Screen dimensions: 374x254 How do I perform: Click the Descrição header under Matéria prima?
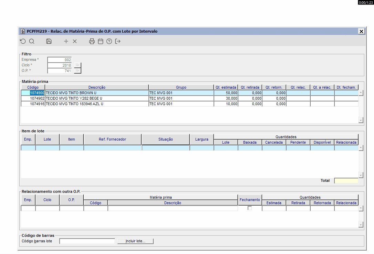[x=173, y=203]
